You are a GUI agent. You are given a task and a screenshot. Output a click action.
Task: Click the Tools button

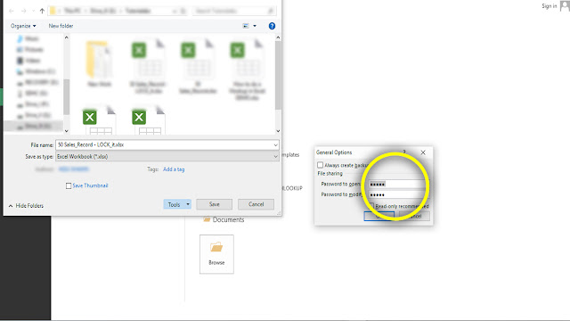point(175,204)
